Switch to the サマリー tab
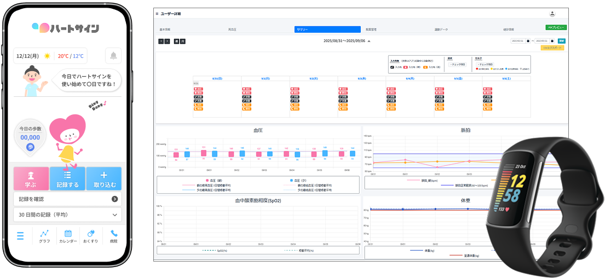The image size is (605, 278). coord(327,30)
